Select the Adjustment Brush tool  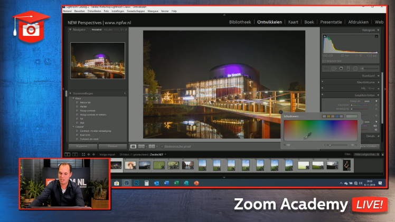[370, 69]
